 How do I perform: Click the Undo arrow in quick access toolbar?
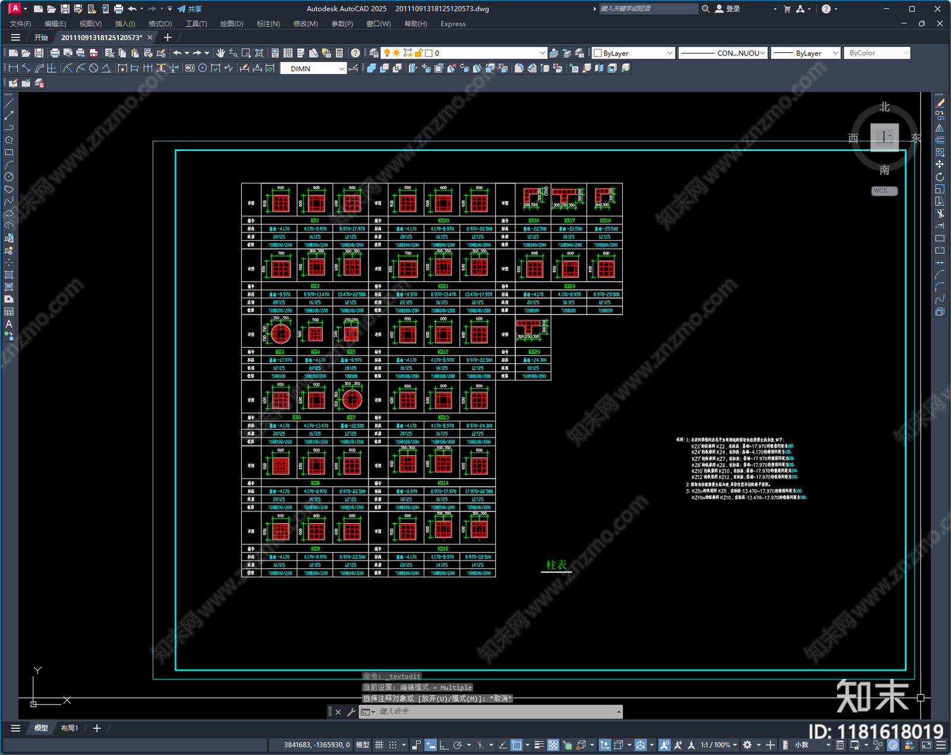coord(132,9)
